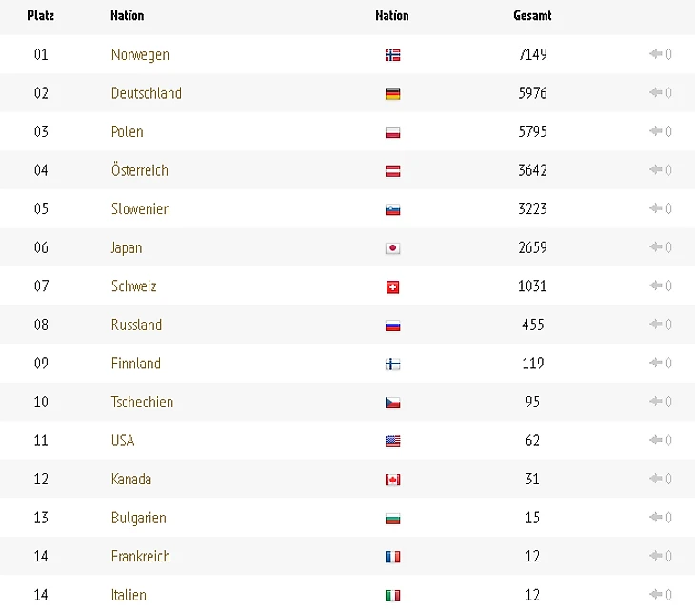Click the Poland flag icon
The width and height of the screenshot is (695, 610).
(392, 132)
